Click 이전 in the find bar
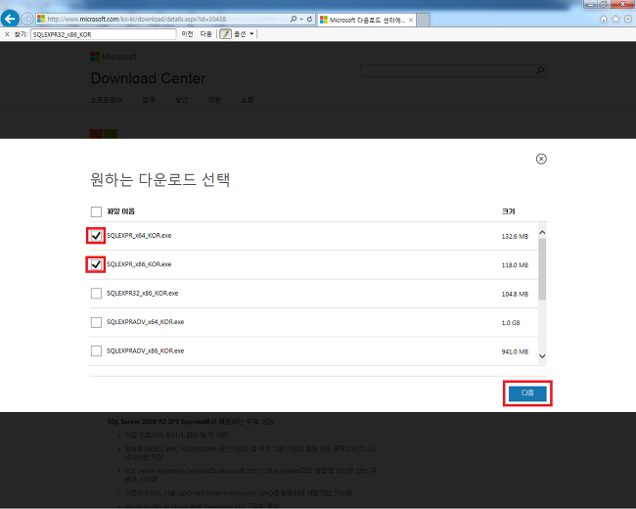This screenshot has height=509, width=636. coord(187,34)
